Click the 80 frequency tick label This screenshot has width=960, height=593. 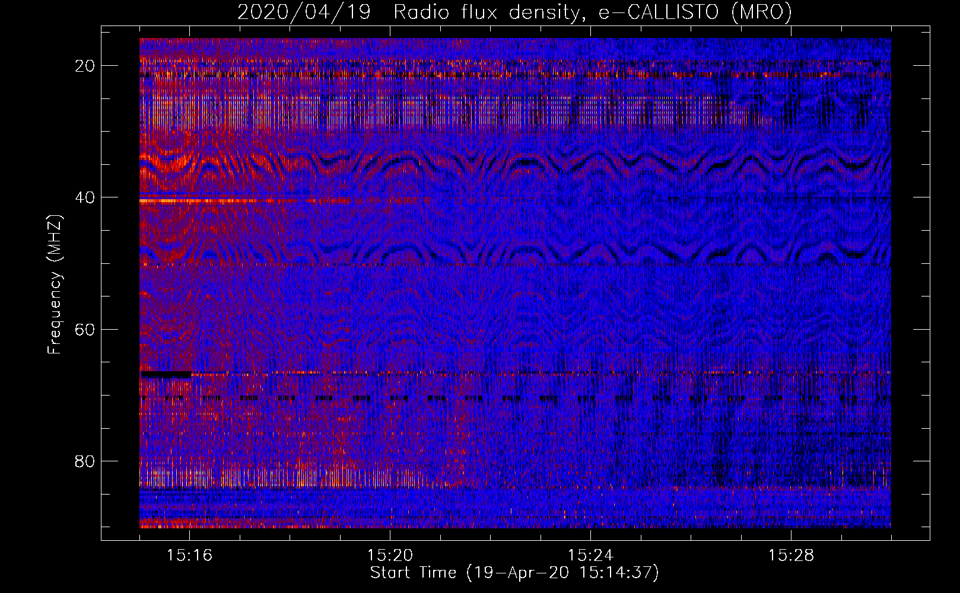click(x=85, y=461)
